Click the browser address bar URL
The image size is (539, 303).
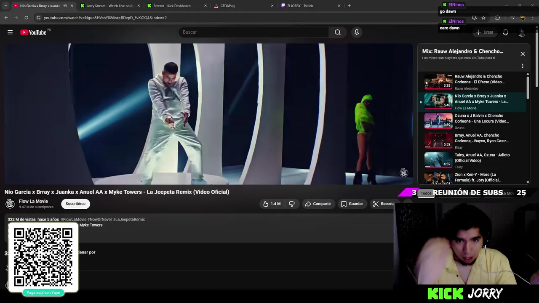coord(105,18)
